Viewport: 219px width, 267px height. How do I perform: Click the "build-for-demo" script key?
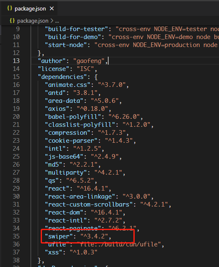(x=73, y=37)
